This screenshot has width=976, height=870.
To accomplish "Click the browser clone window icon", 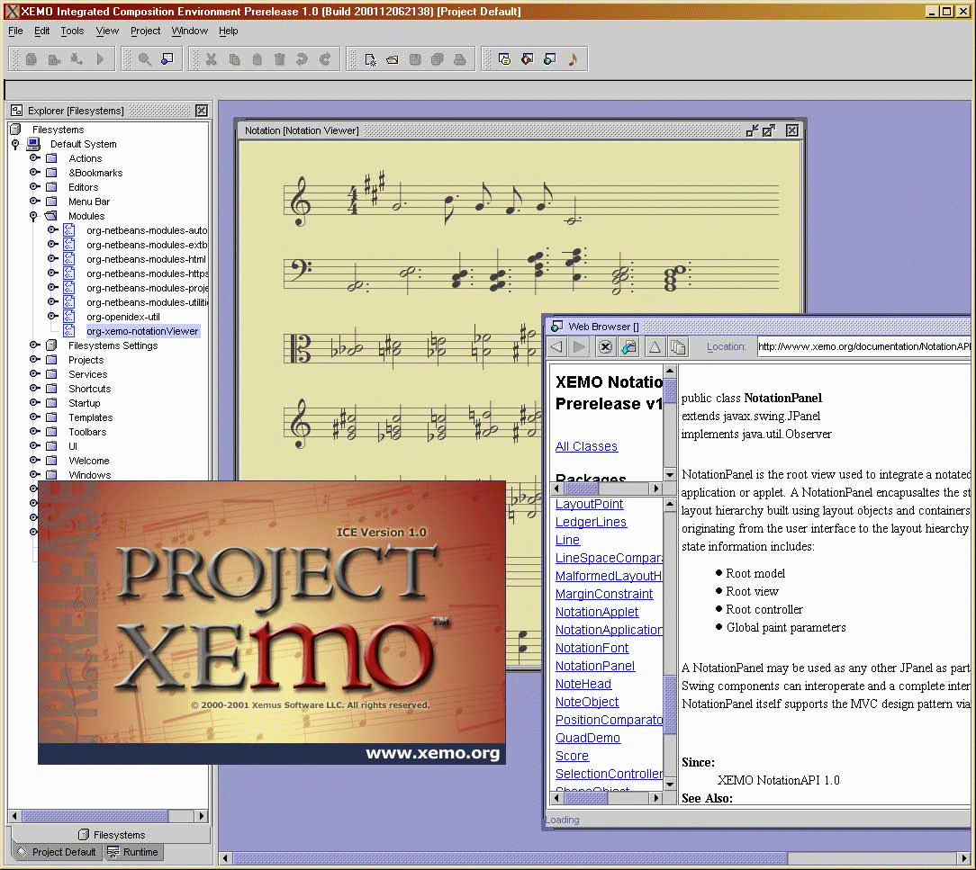I will pos(679,347).
